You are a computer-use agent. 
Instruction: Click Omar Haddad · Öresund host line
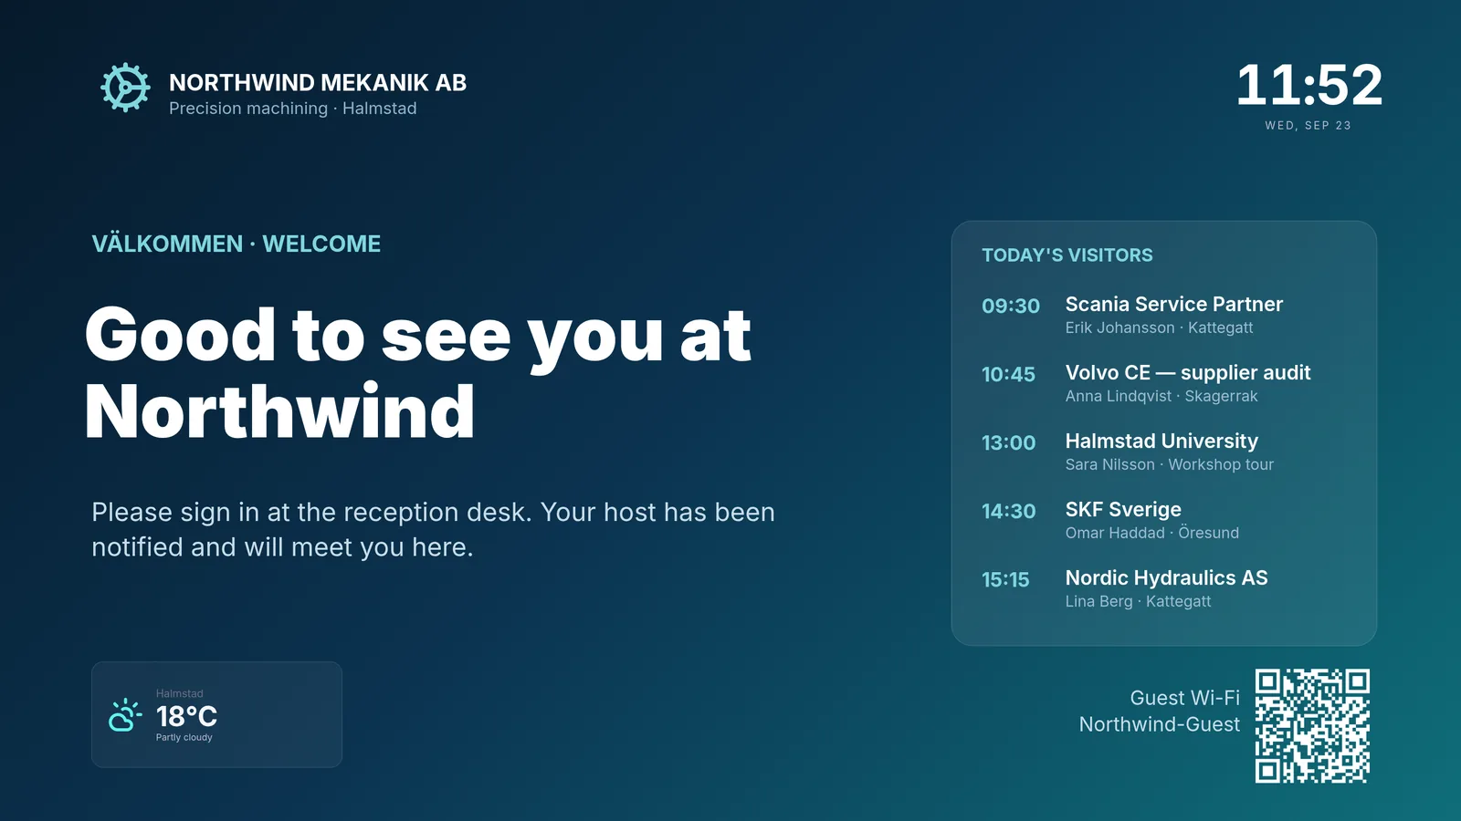pos(1152,533)
